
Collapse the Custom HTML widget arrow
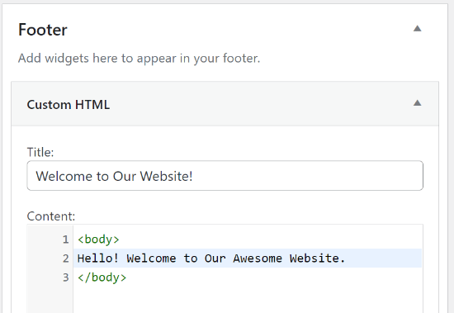pos(417,103)
